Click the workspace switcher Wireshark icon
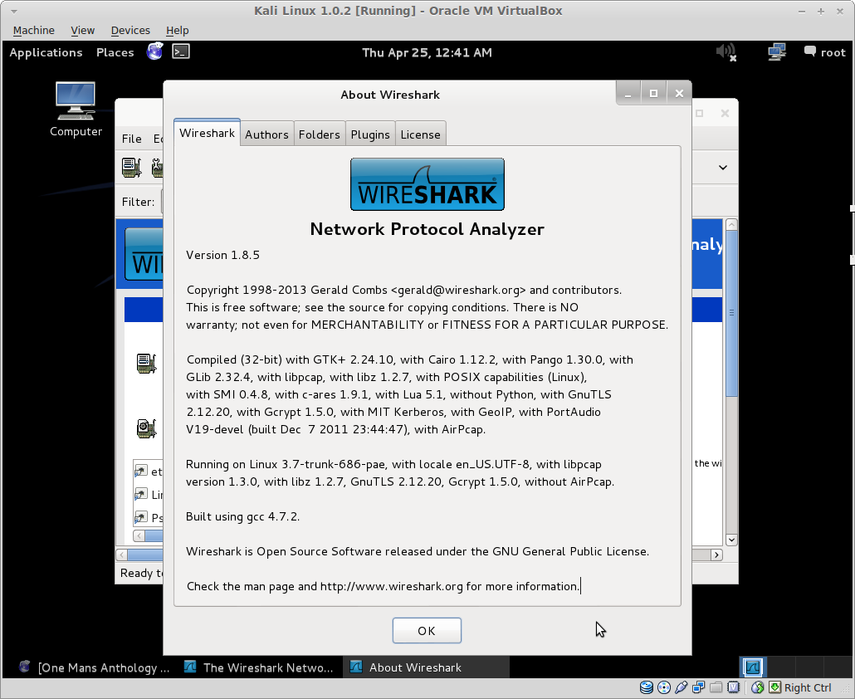Image resolution: width=855 pixels, height=699 pixels. pyautogui.click(x=753, y=667)
